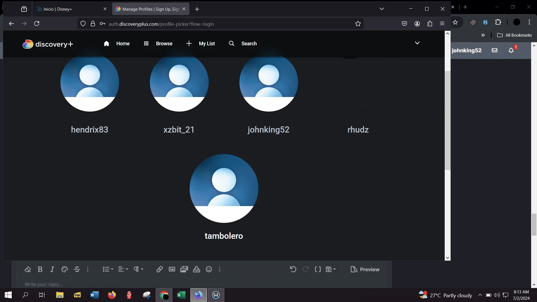Click the attach download icon in editor
This screenshot has width=537, height=302.
click(x=197, y=269)
